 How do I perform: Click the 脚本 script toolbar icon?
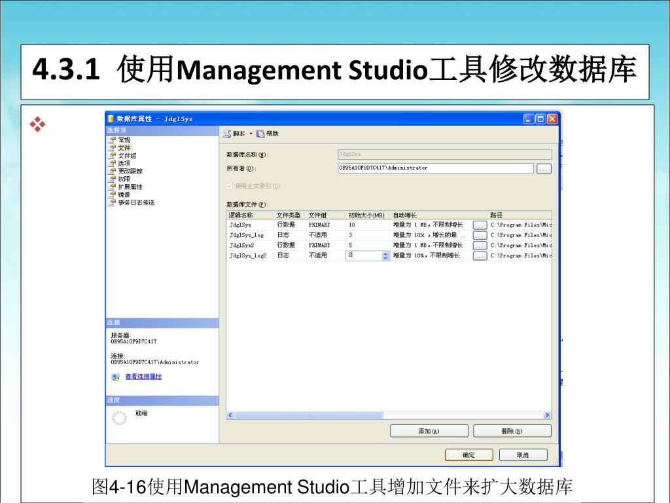point(227,134)
